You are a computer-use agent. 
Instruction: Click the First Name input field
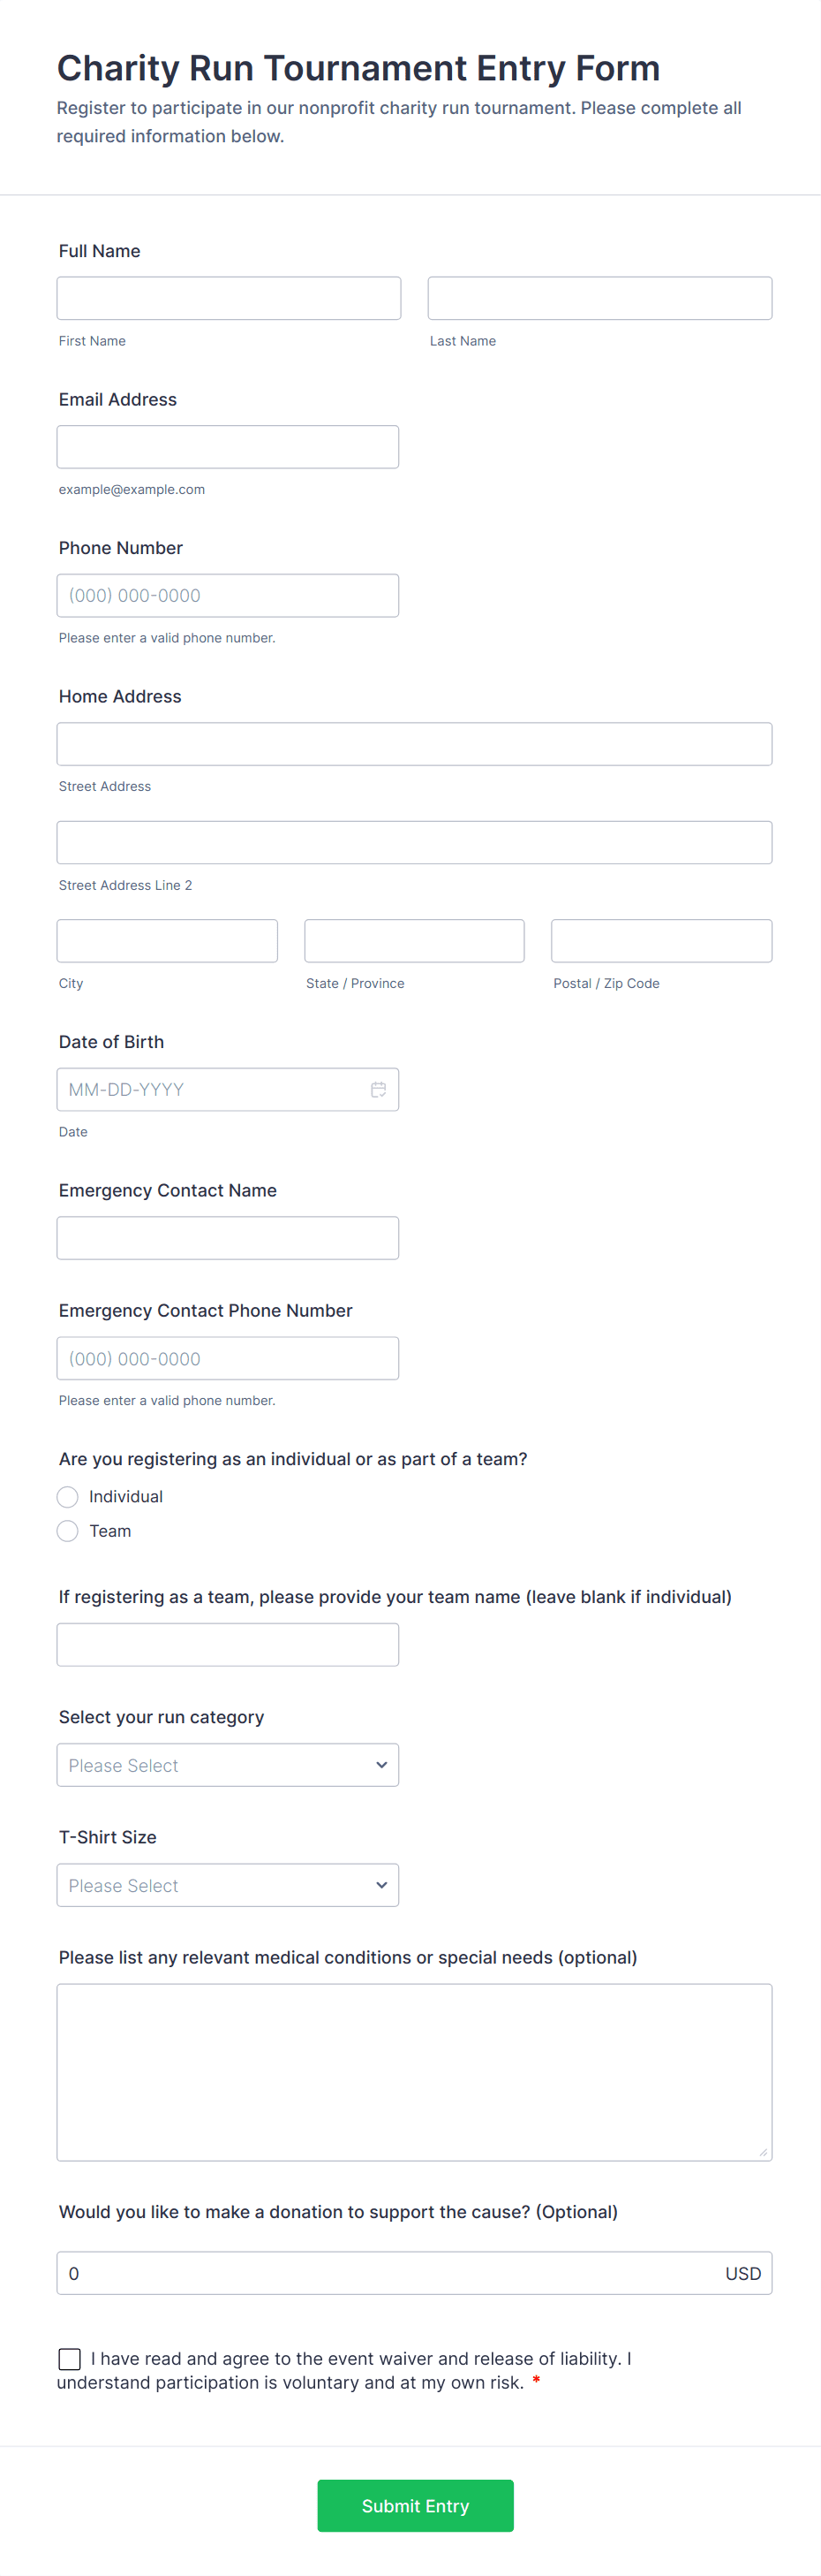(x=228, y=297)
